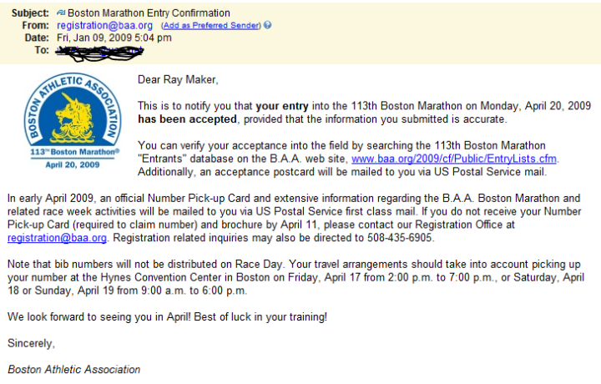Click the 'April 20, 2009' text under logo
Image resolution: width=601 pixels, height=384 pixels.
click(x=73, y=164)
